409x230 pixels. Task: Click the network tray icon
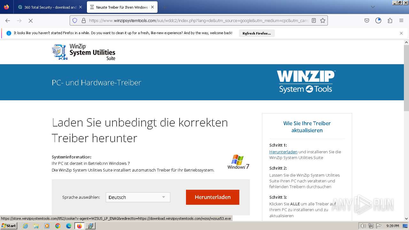371,226
